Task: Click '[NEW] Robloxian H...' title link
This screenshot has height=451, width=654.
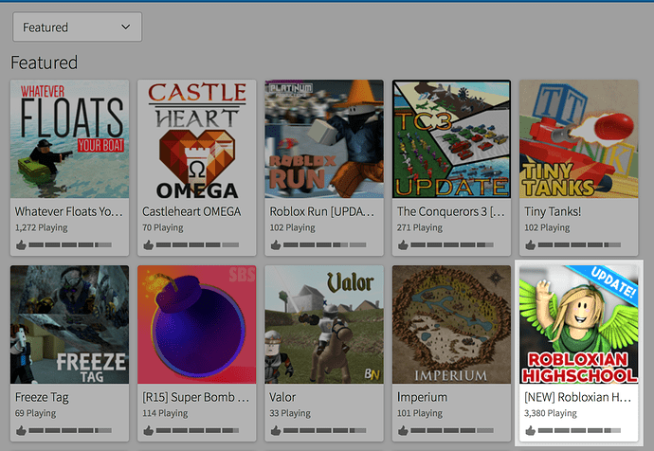Action: [577, 397]
